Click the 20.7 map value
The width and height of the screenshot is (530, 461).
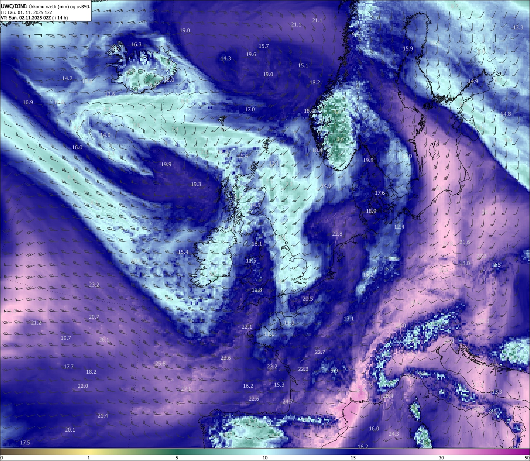click(x=94, y=317)
